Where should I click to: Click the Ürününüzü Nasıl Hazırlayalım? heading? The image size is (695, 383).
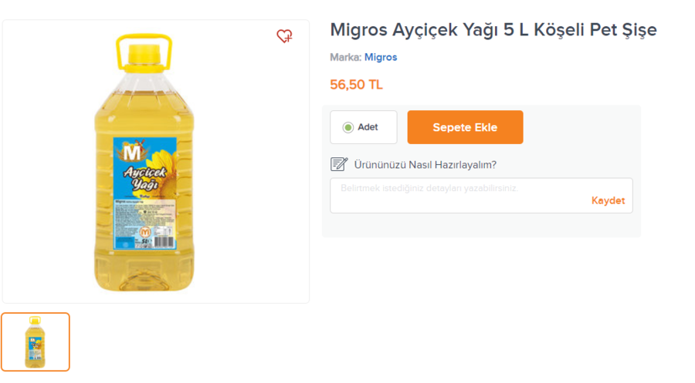point(425,164)
